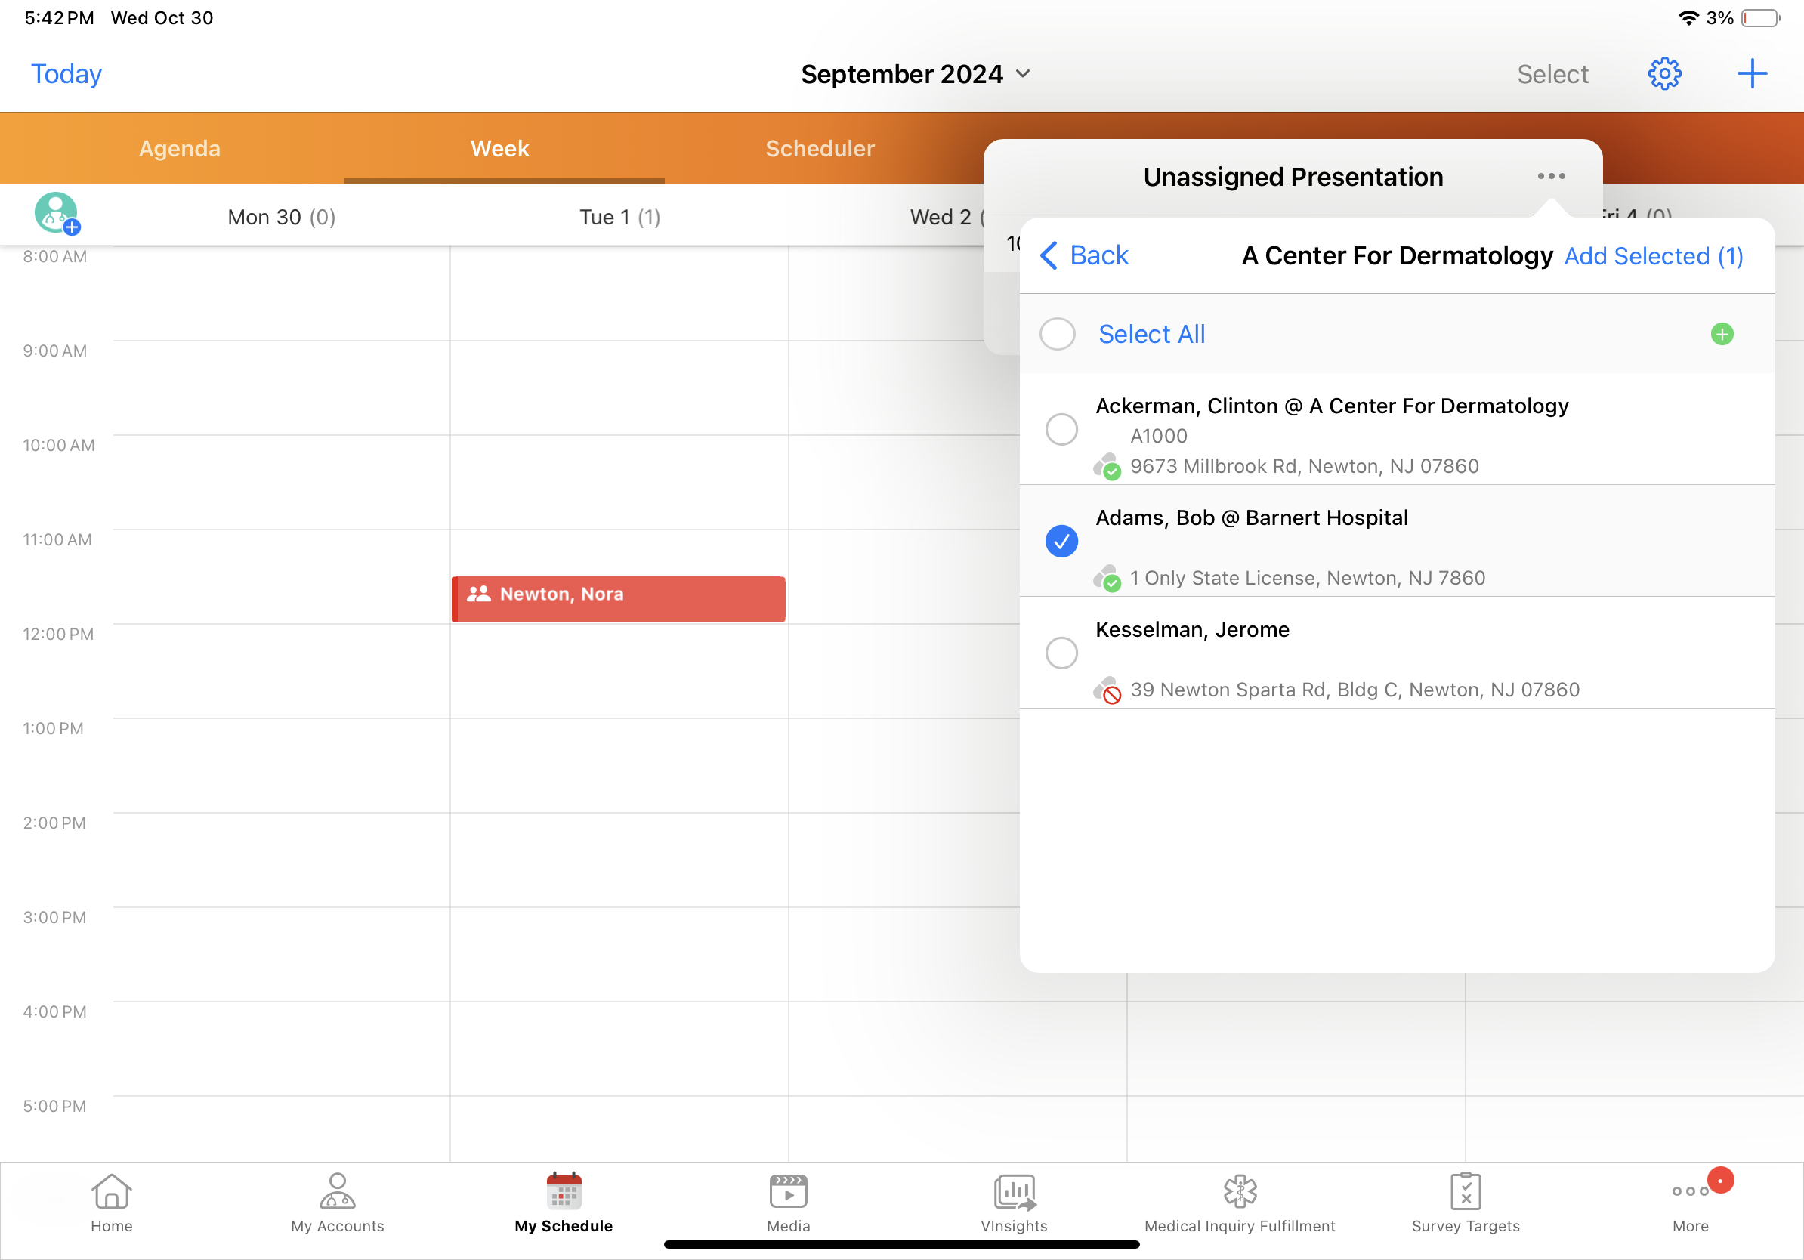The image size is (1804, 1260).
Task: Open Newton, Nora calendar event
Action: 619,599
